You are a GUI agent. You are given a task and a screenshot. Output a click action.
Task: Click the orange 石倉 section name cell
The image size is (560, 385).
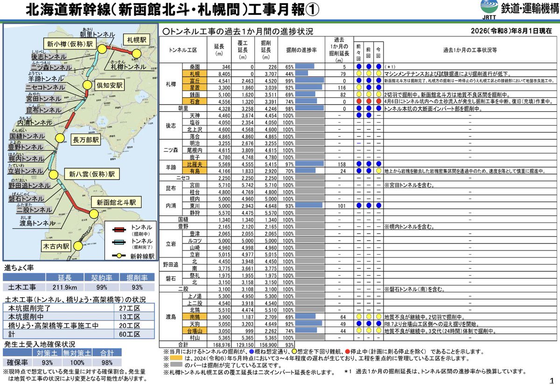coord(195,101)
